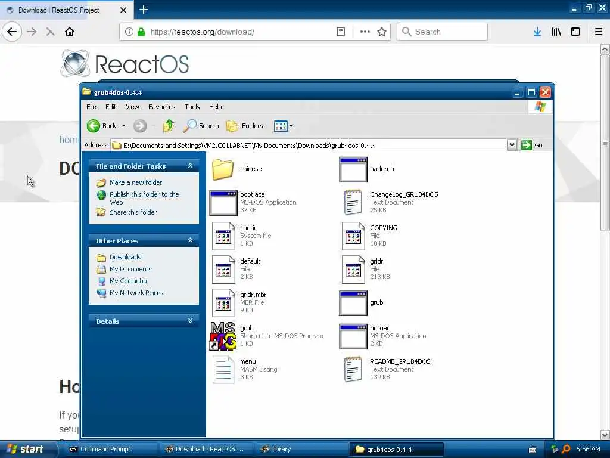Open the Firefox Library icon
This screenshot has height=458, width=610.
click(x=556, y=32)
